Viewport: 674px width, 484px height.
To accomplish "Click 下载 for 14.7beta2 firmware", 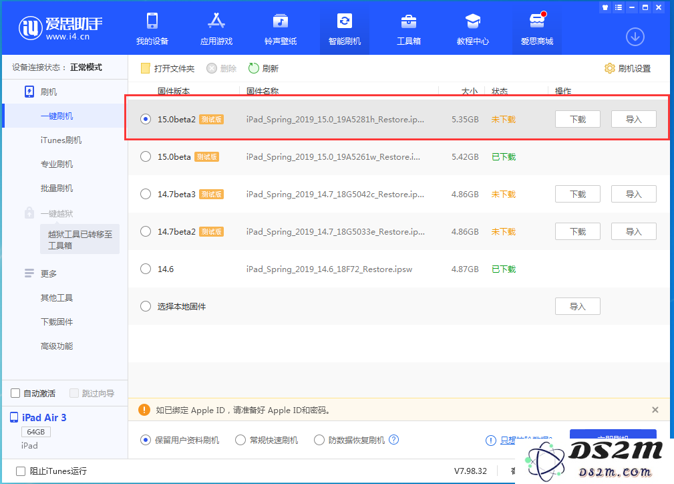I will click(x=578, y=231).
